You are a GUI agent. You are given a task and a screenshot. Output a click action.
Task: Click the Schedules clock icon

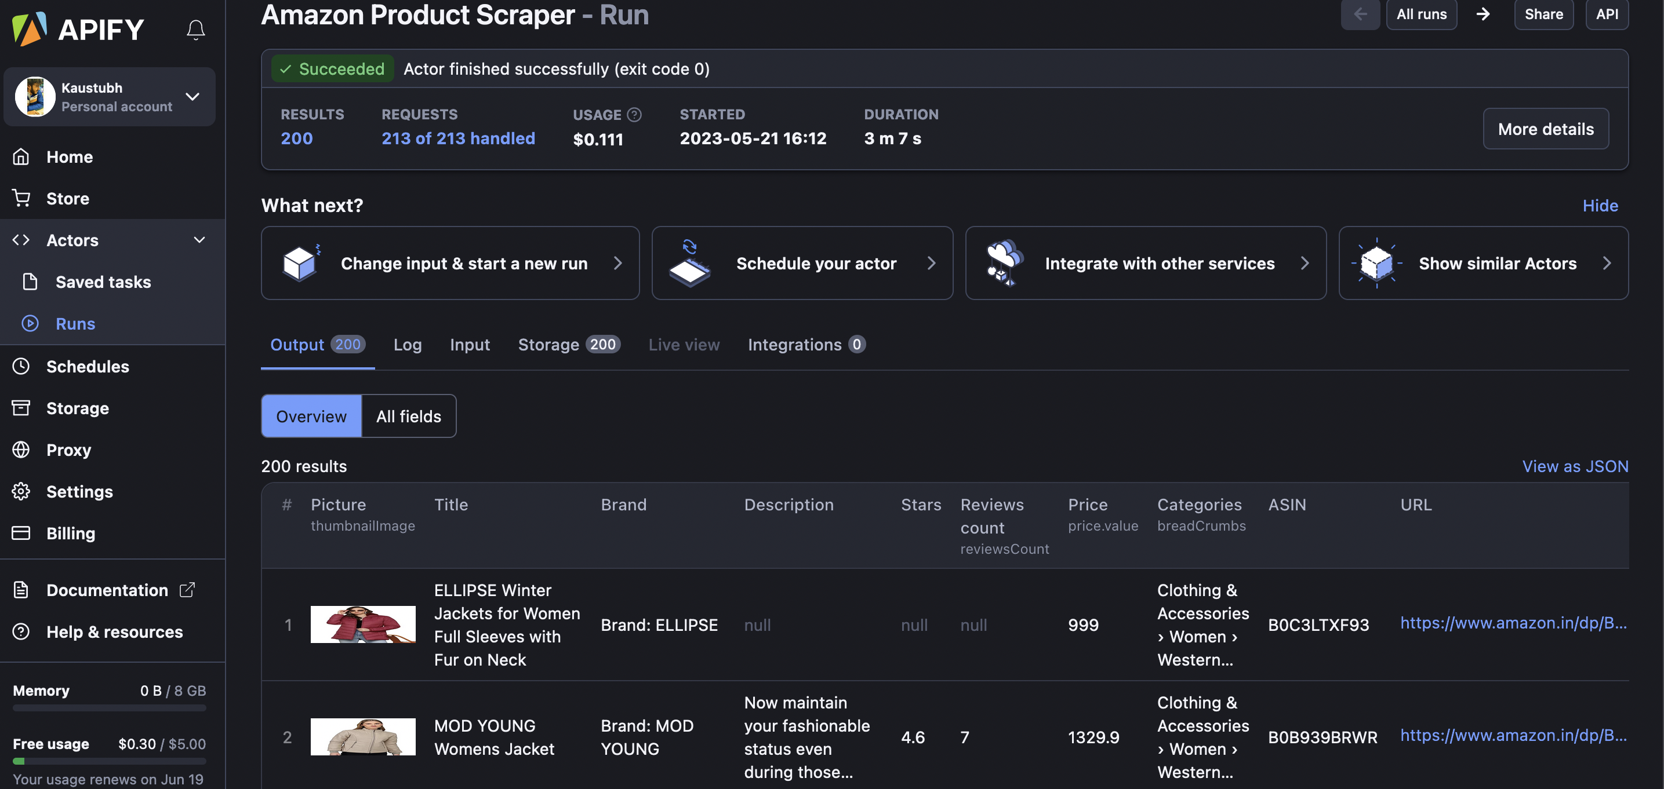21,366
